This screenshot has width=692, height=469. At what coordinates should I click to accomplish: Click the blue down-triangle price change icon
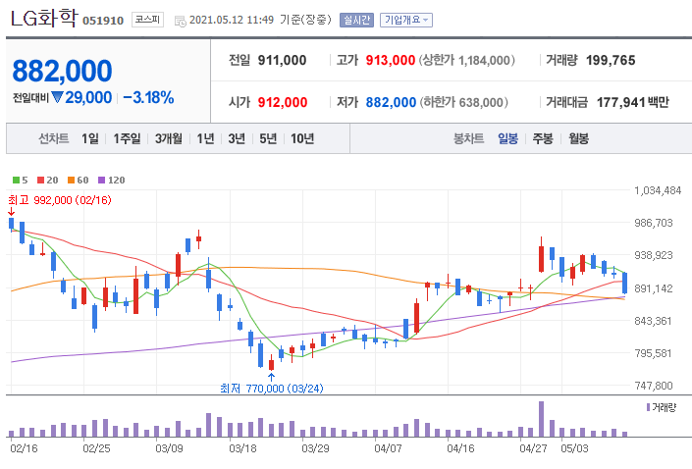pyautogui.click(x=57, y=97)
